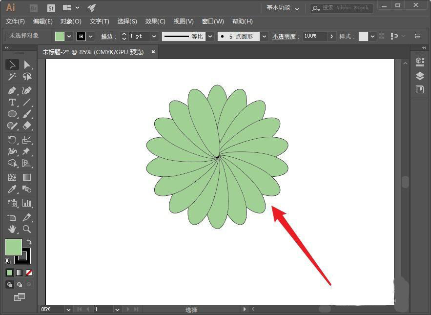
Task: Open the Layers panel icon
Action: pos(420,76)
